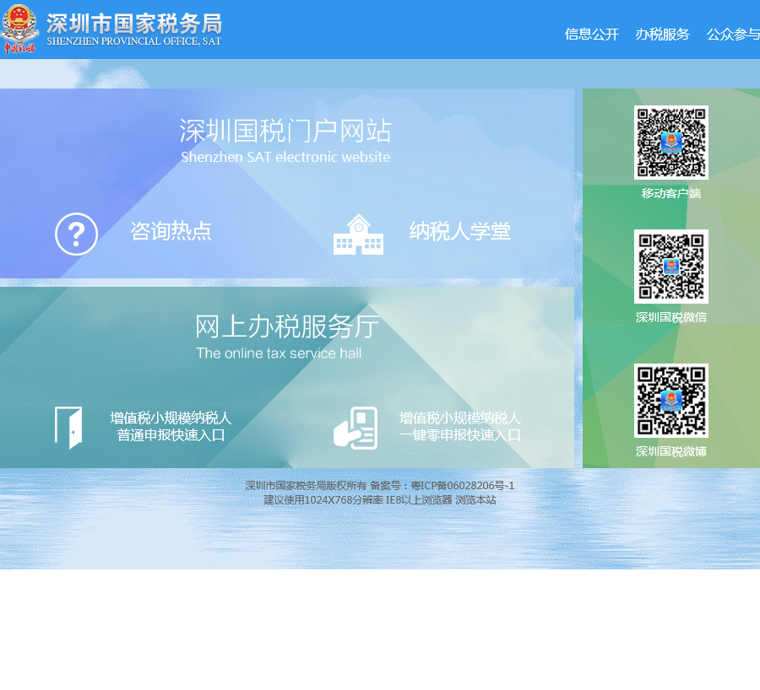Image resolution: width=760 pixels, height=690 pixels.
Task: Click the hand-holding-card 一键零申报 icon
Action: [356, 428]
